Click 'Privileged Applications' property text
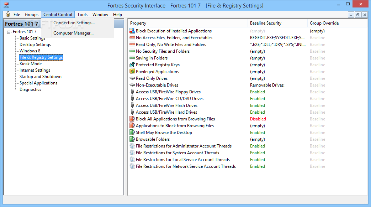Screen dimensions: 371x207 pos(157,71)
